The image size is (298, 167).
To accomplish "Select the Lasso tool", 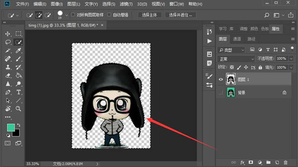I will pyautogui.click(x=8, y=42).
